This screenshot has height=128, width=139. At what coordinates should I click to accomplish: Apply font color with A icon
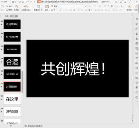coord(74,10)
